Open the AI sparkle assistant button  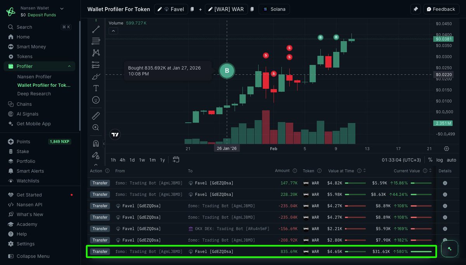coord(450,249)
